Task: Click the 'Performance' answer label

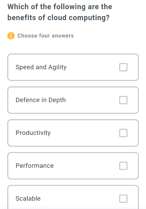Action: (x=35, y=166)
